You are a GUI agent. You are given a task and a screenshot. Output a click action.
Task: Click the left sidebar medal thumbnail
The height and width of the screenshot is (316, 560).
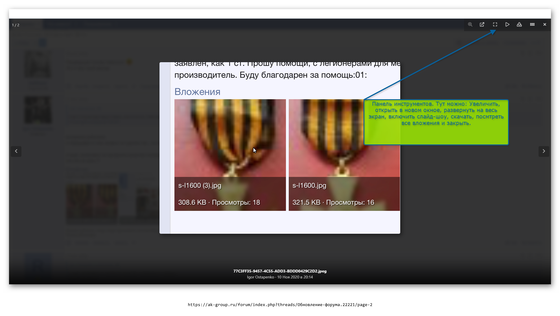38,64
